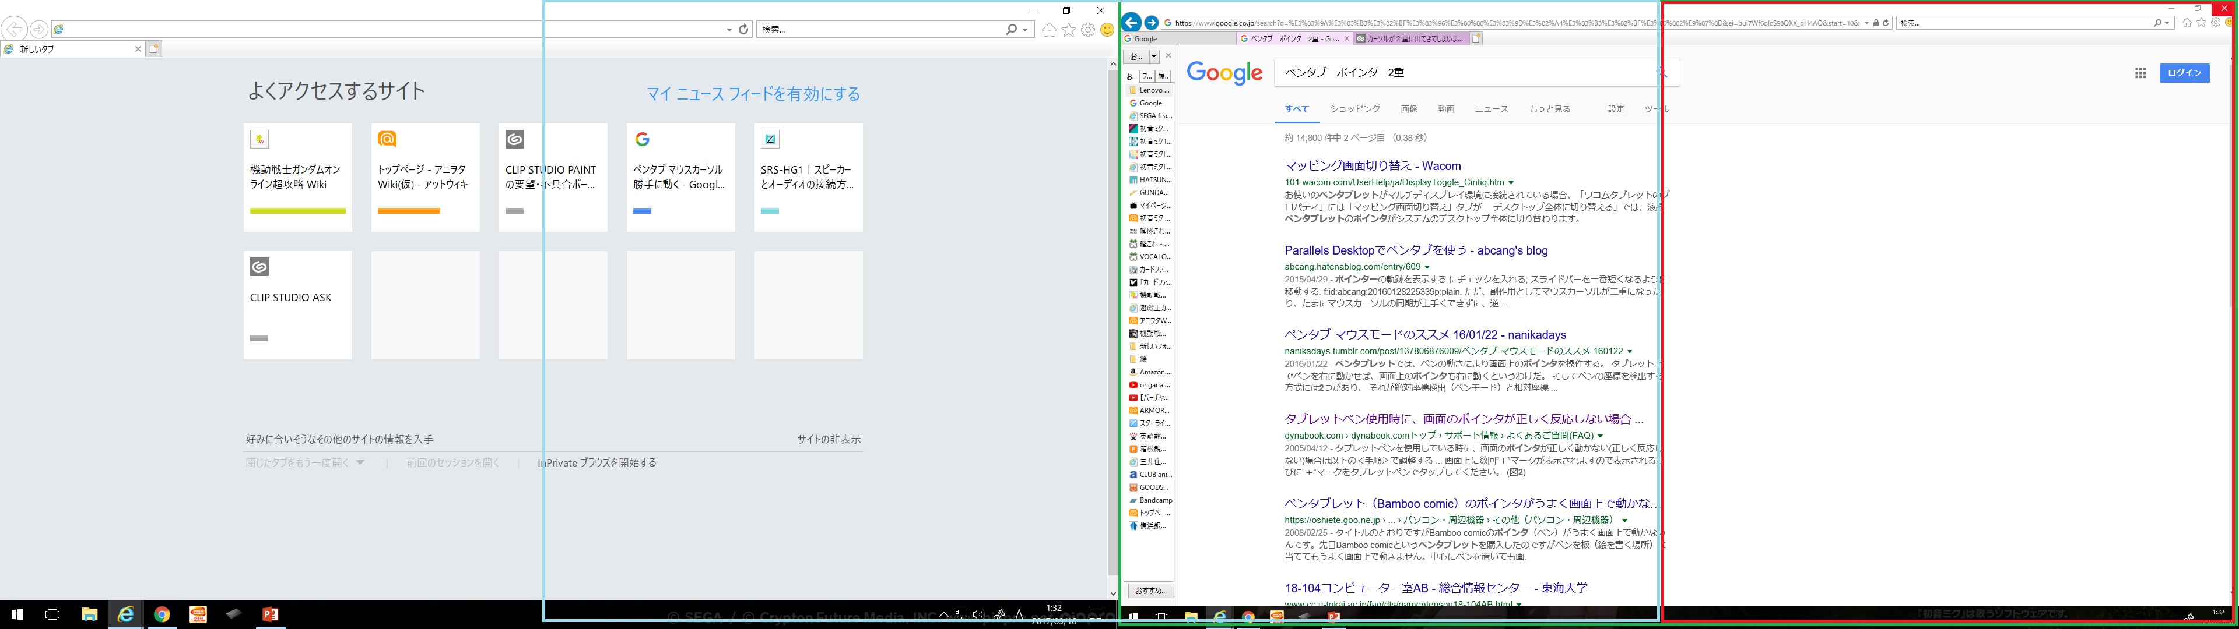Expand 閉じたタブをもう一度開く dropdown

(x=360, y=463)
